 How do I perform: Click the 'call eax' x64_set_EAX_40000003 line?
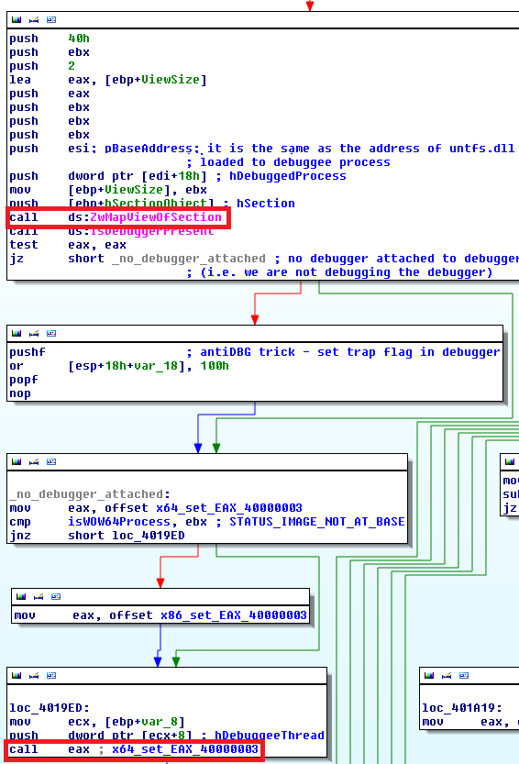134,749
